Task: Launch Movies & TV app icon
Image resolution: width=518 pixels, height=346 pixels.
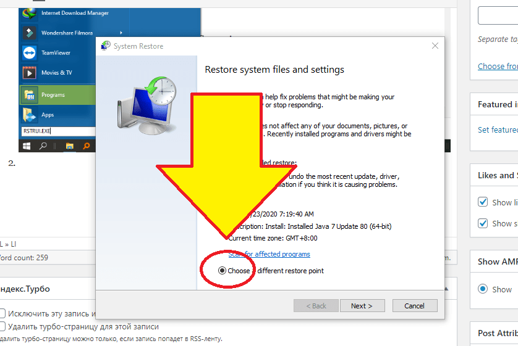Action: 29,73
